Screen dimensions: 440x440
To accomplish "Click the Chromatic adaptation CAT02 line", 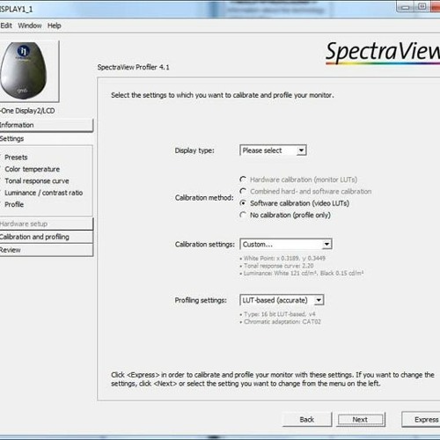I will point(281,322).
